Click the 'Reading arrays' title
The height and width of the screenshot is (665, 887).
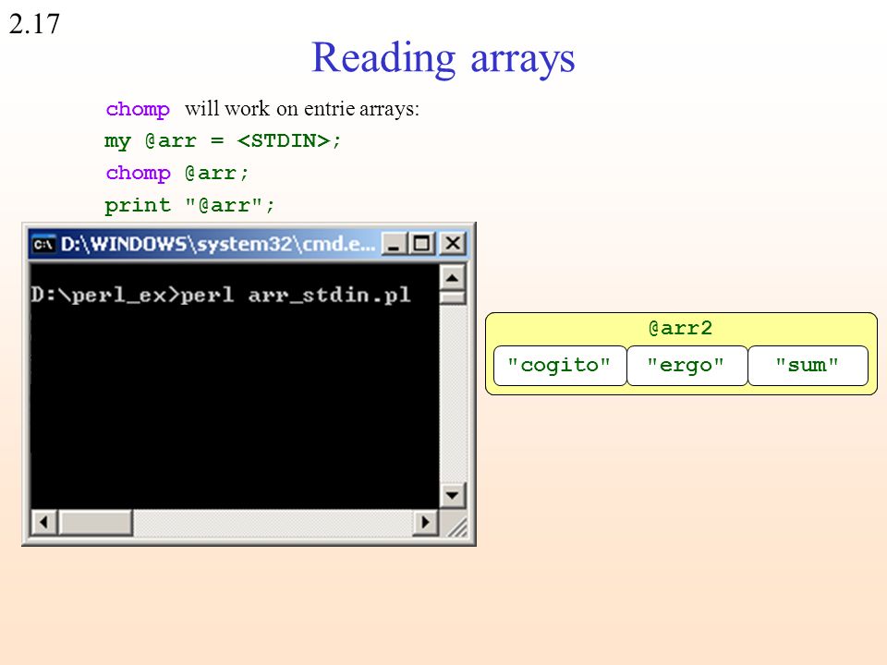click(x=443, y=57)
